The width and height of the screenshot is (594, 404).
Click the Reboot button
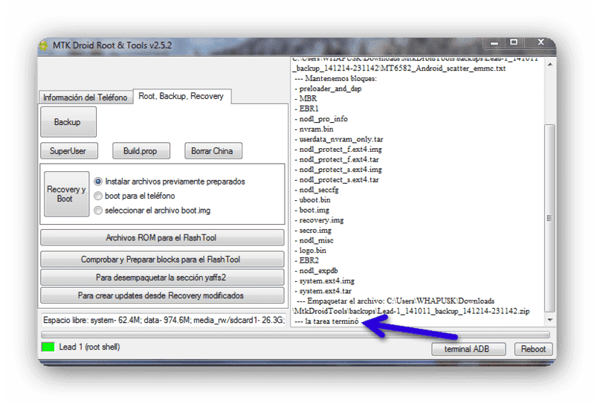tap(533, 349)
